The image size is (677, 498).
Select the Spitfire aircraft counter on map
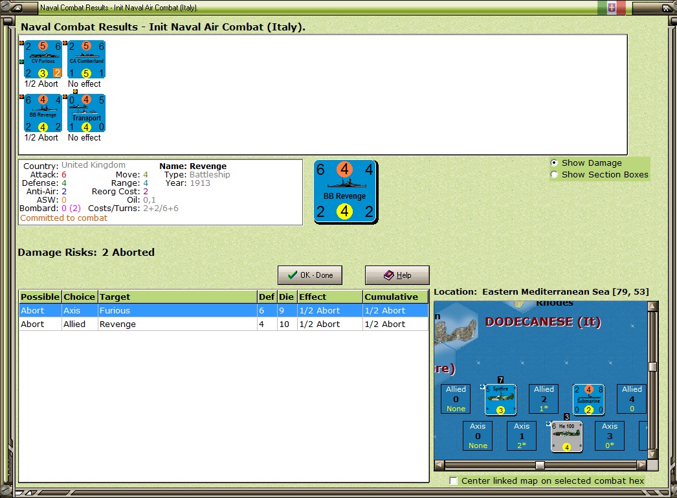click(500, 400)
